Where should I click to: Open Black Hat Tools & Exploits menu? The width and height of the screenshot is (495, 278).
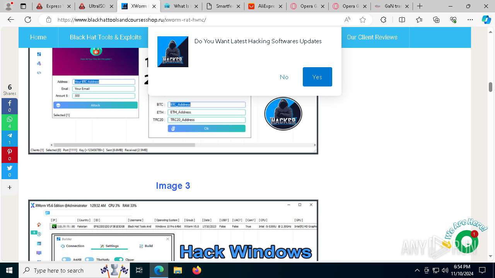tap(106, 37)
